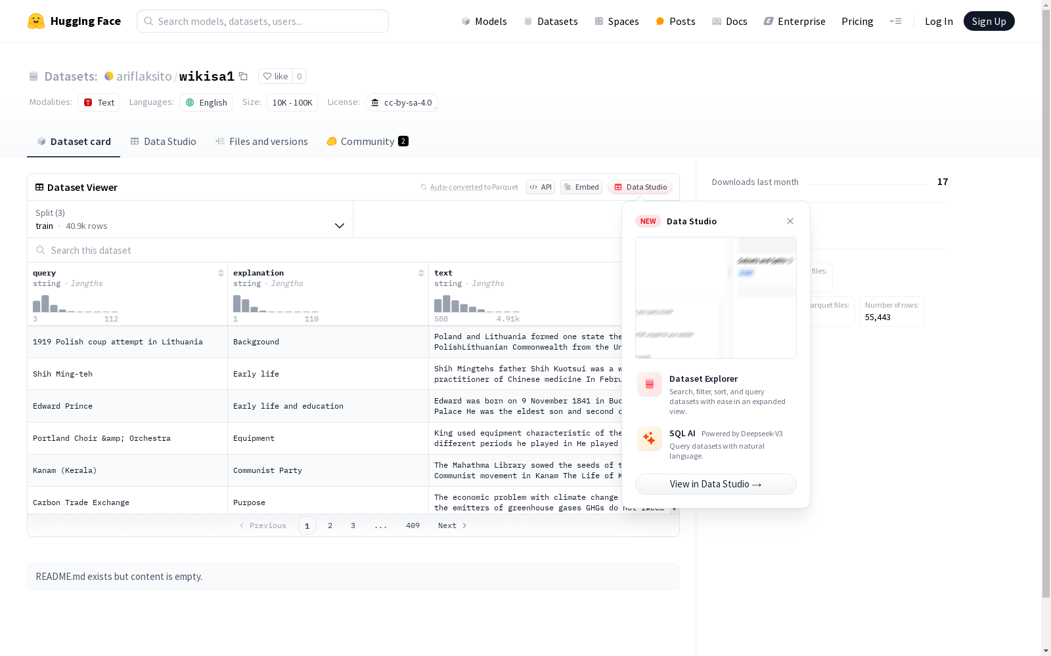Click the Hugging Face logo icon
The height and width of the screenshot is (656, 1051).
36,21
